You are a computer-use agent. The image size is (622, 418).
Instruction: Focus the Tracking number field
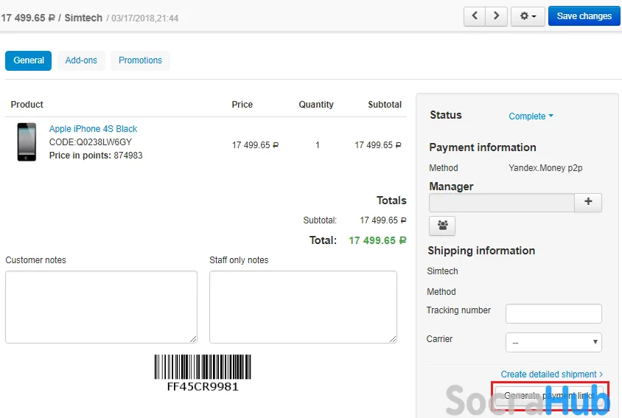(x=553, y=313)
